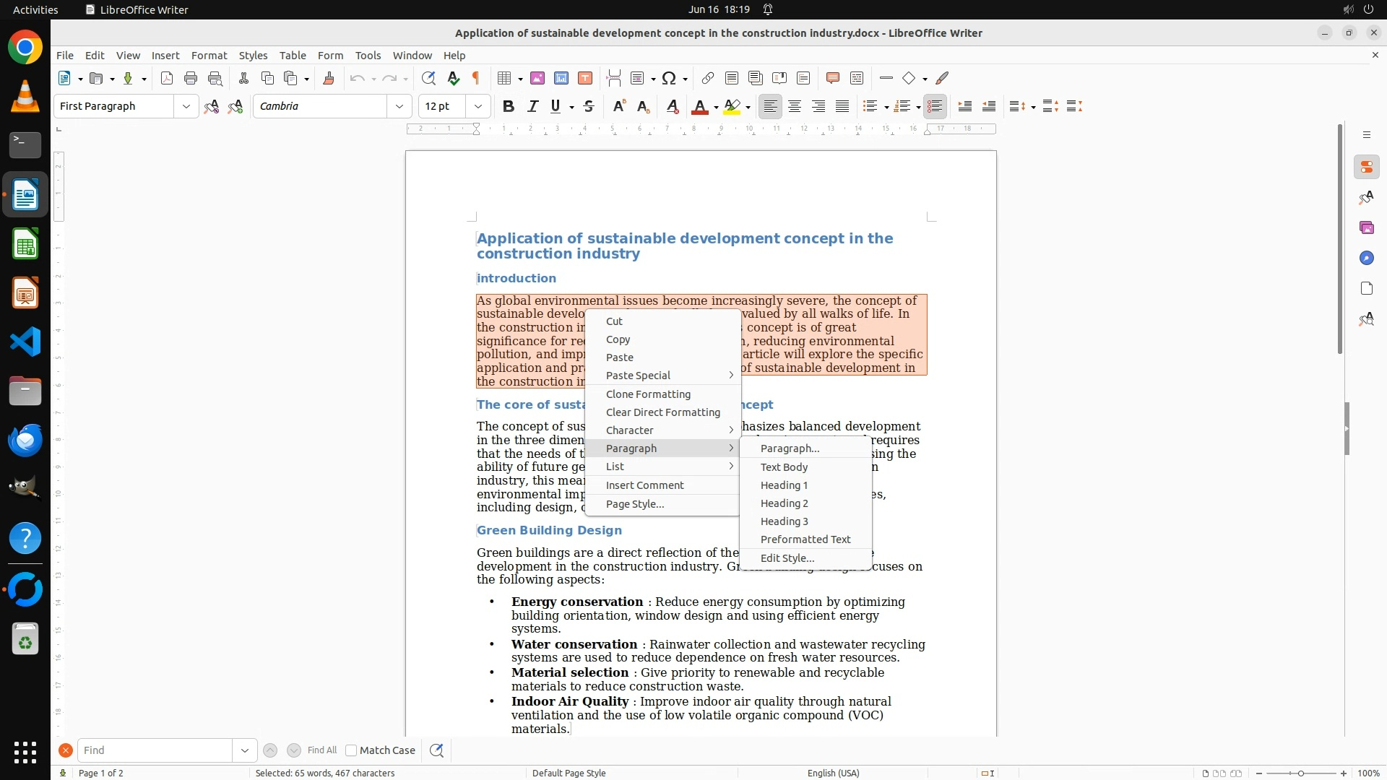Click Edit Style... in submenu

[787, 558]
